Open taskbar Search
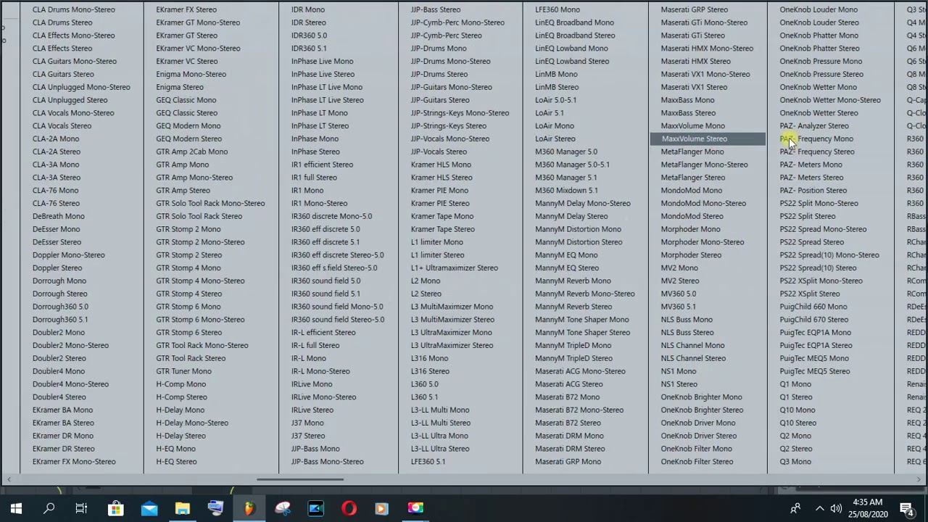Screen dimensions: 928x522 click(x=49, y=508)
